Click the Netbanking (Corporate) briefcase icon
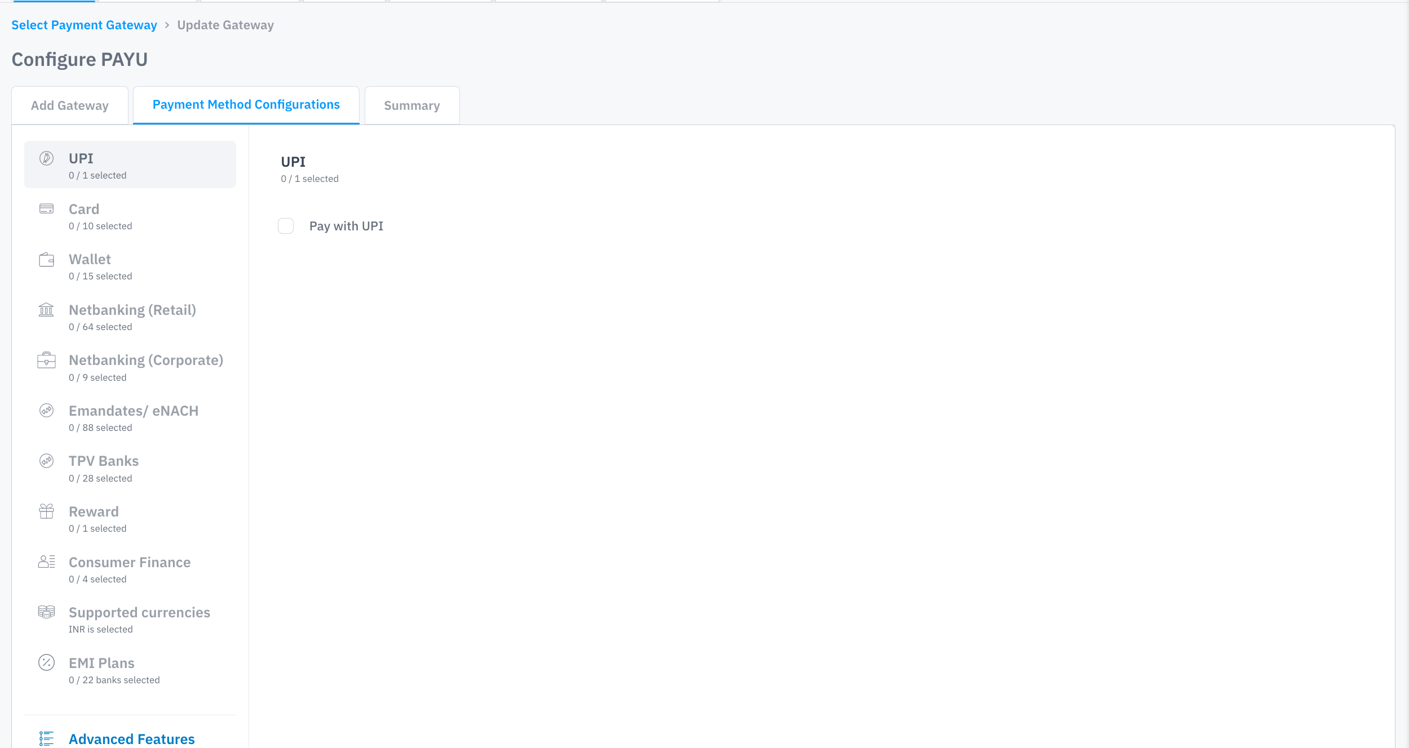The image size is (1409, 748). click(x=46, y=360)
